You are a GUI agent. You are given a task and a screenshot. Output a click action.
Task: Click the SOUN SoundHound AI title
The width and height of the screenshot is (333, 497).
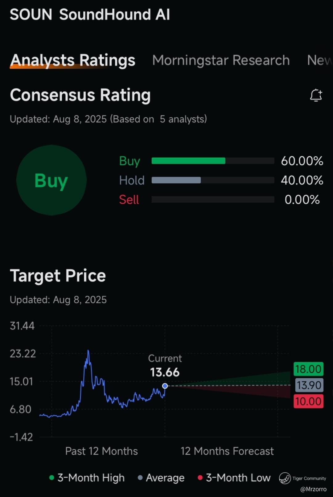90,15
